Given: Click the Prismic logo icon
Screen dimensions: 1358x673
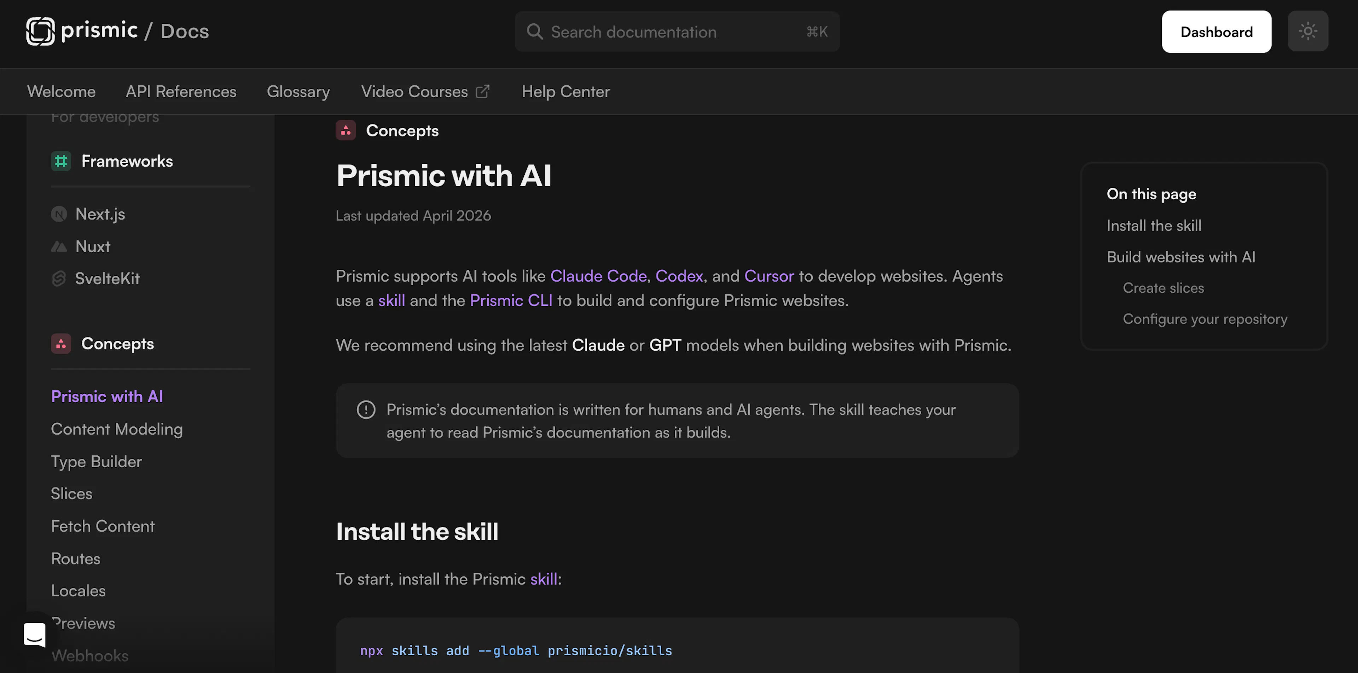Looking at the screenshot, I should click(41, 31).
